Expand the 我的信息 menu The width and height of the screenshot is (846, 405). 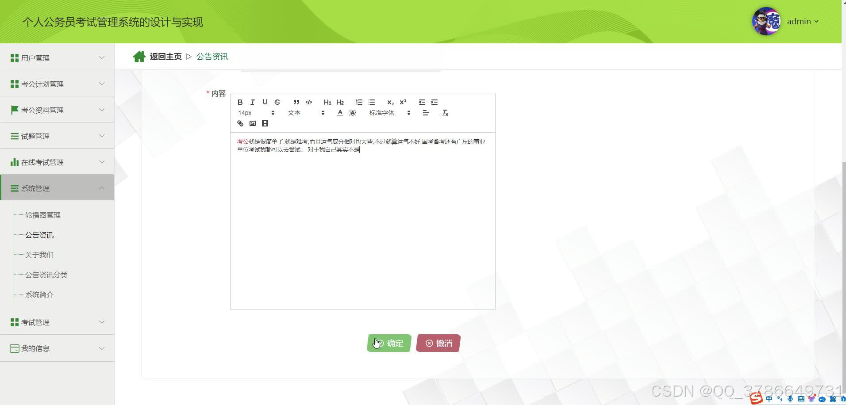[57, 348]
